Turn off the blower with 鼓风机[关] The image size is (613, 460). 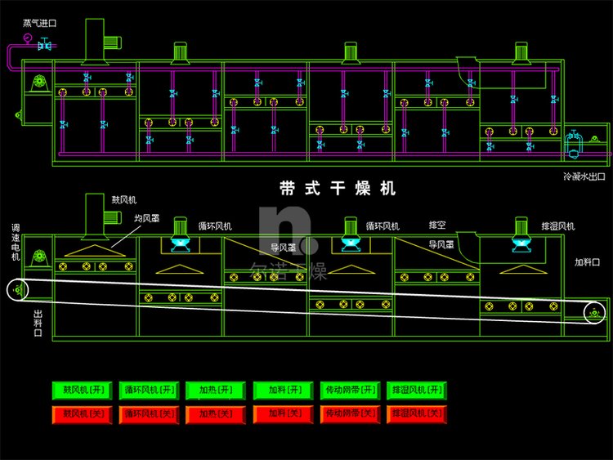coord(82,414)
